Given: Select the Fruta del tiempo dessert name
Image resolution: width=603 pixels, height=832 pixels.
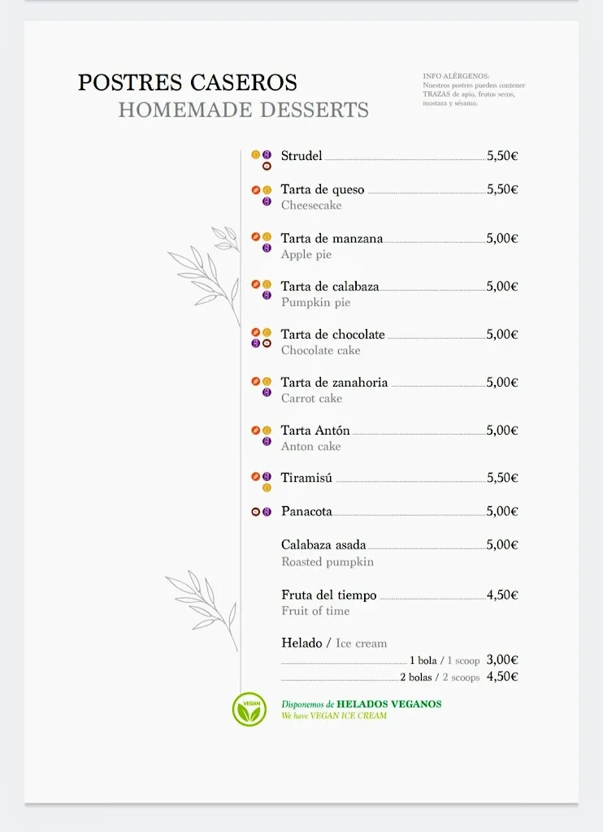Looking at the screenshot, I should [x=329, y=595].
